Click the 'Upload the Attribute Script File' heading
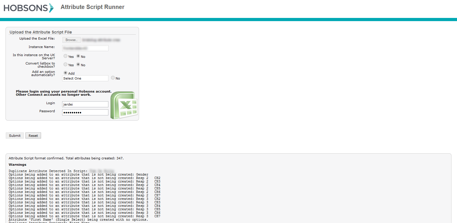The image size is (457, 223). pyautogui.click(x=41, y=32)
